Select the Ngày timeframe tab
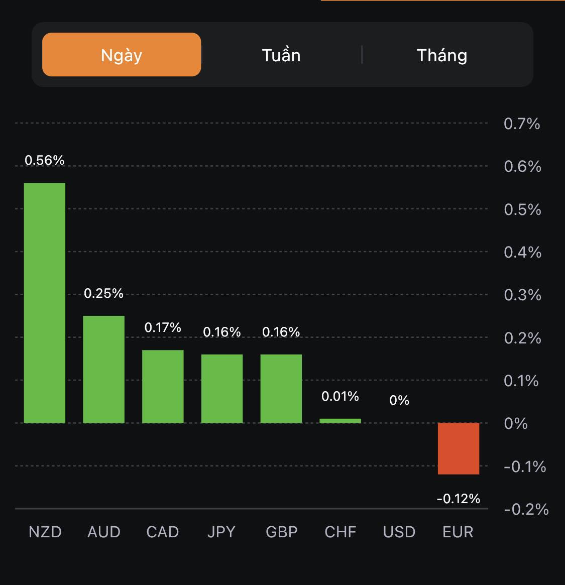Viewport: 565px width, 585px height. tap(122, 55)
